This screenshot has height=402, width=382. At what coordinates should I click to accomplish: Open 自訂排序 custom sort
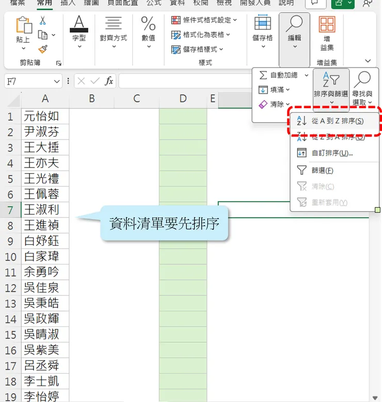(335, 153)
